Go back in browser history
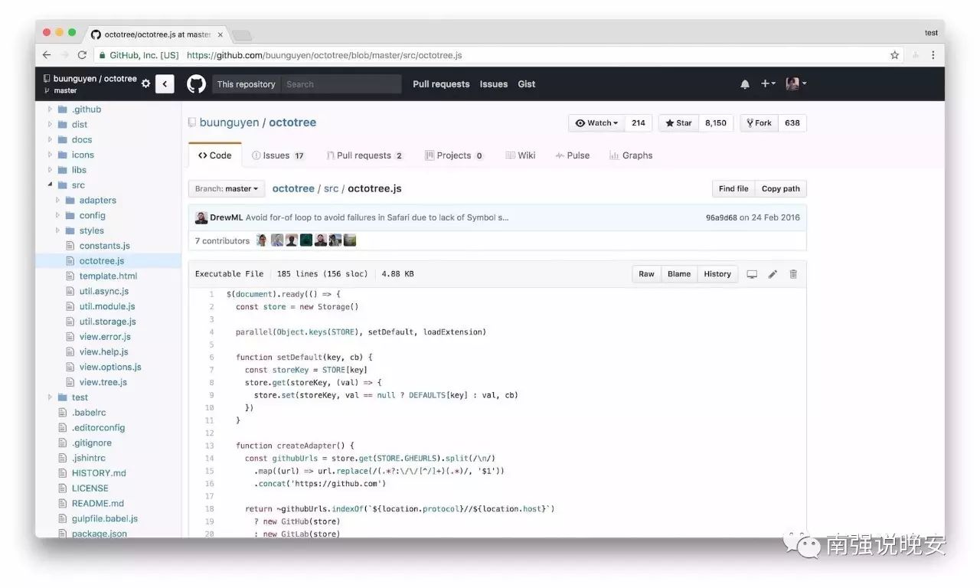The height and width of the screenshot is (588, 980). tap(47, 55)
